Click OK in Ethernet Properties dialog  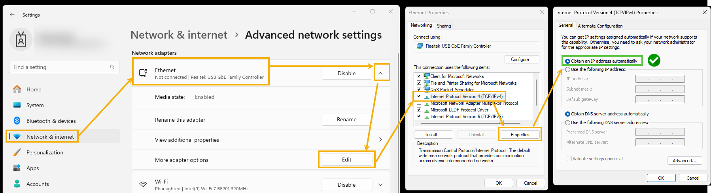tap(499, 183)
